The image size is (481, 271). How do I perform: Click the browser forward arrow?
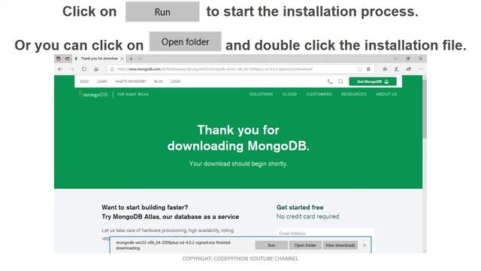(x=72, y=69)
